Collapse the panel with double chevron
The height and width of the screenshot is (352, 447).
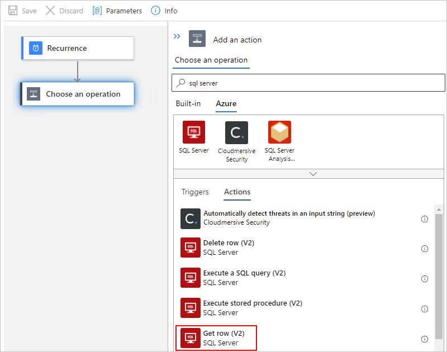[x=177, y=36]
